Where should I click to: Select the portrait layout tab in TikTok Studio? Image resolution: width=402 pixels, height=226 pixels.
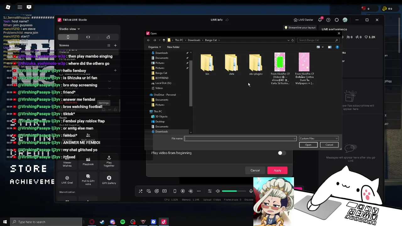pos(68,37)
